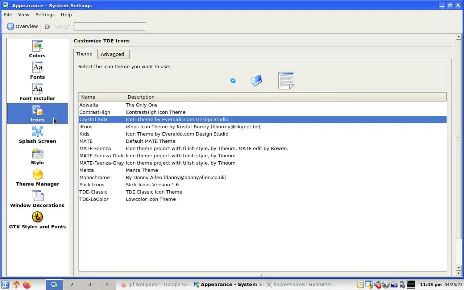Image resolution: width=464 pixels, height=290 pixels.
Task: Click the bottom scrollbar down arrow
Action: coord(459,273)
